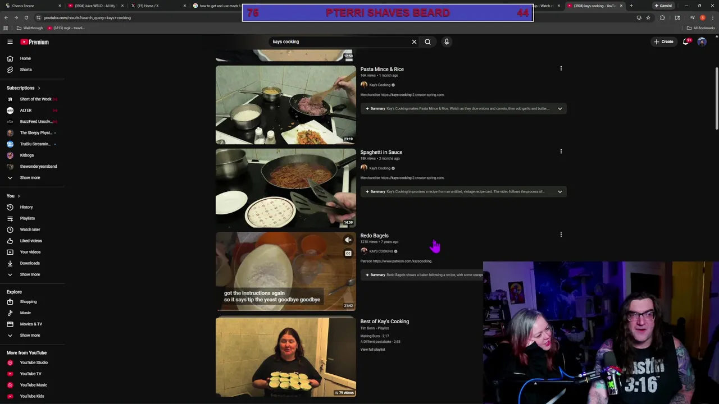This screenshot has height=404, width=719.
Task: Click the Create button
Action: [663, 42]
